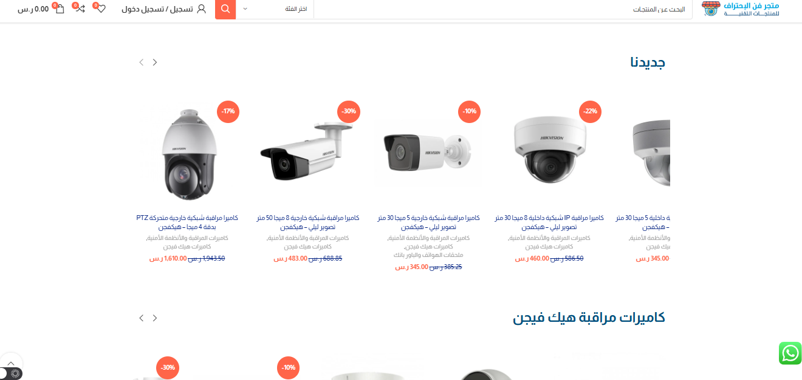Open WhatsApp chat green icon
This screenshot has height=380, width=802.
[790, 353]
